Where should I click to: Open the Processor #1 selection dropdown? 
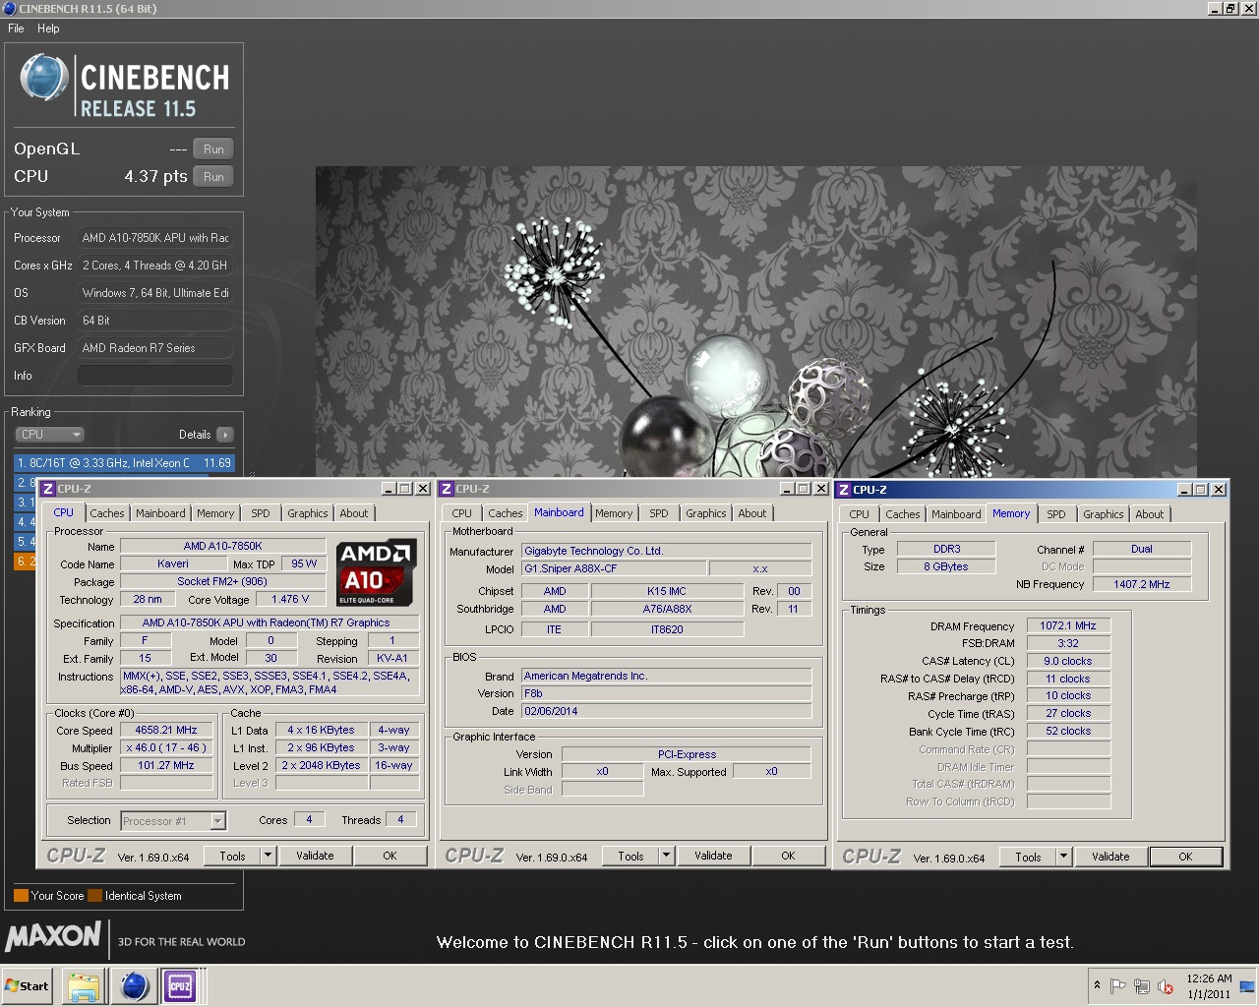click(173, 821)
